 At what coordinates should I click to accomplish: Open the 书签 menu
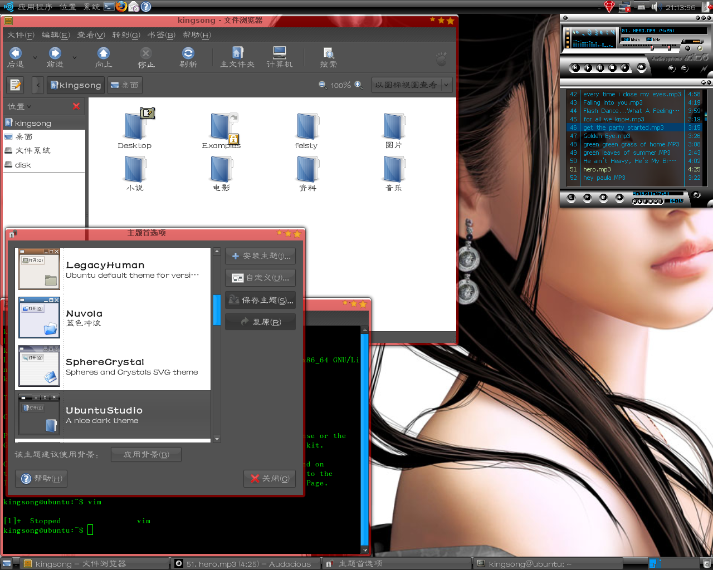pos(162,35)
